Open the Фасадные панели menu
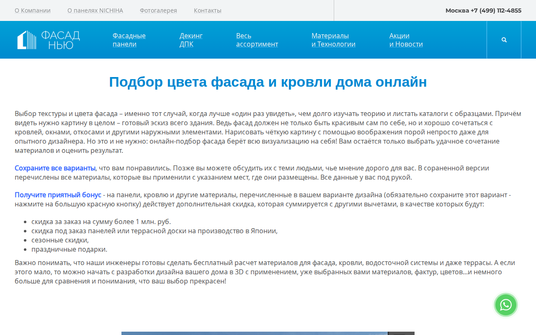Viewport: 536px width, 335px height. (129, 40)
